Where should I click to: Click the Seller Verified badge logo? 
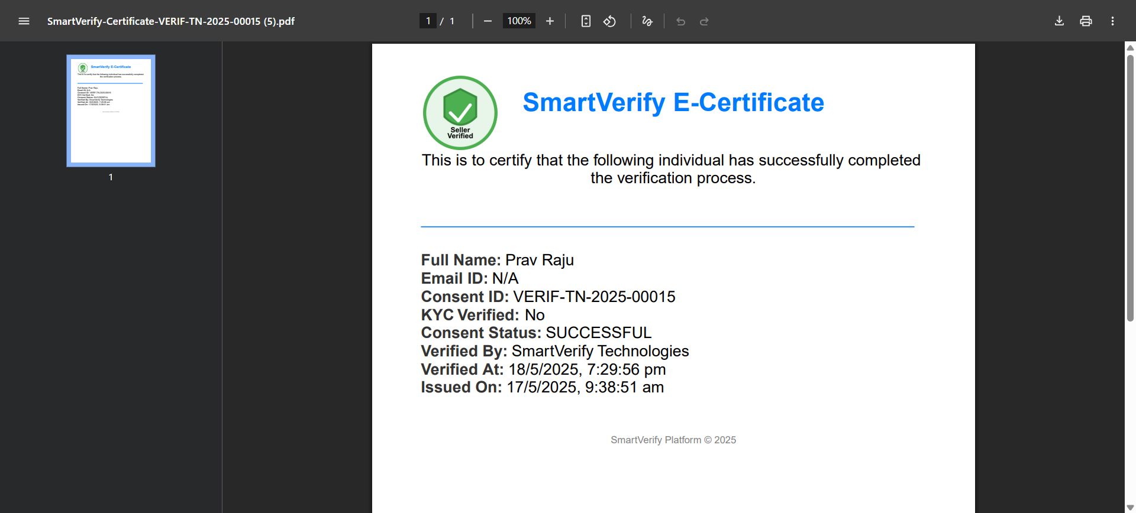pos(460,112)
